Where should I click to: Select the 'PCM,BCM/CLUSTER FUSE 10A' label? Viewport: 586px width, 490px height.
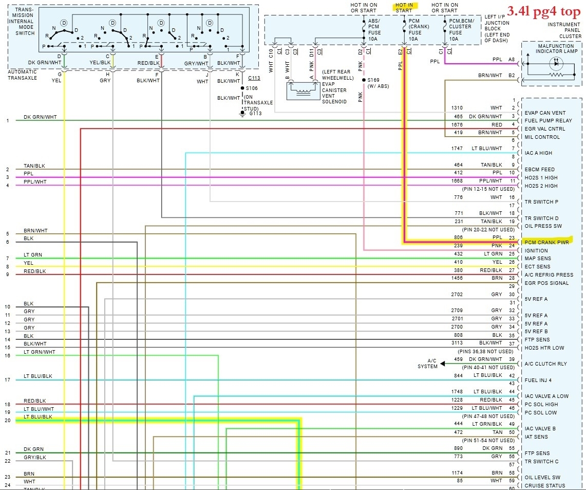point(461,30)
